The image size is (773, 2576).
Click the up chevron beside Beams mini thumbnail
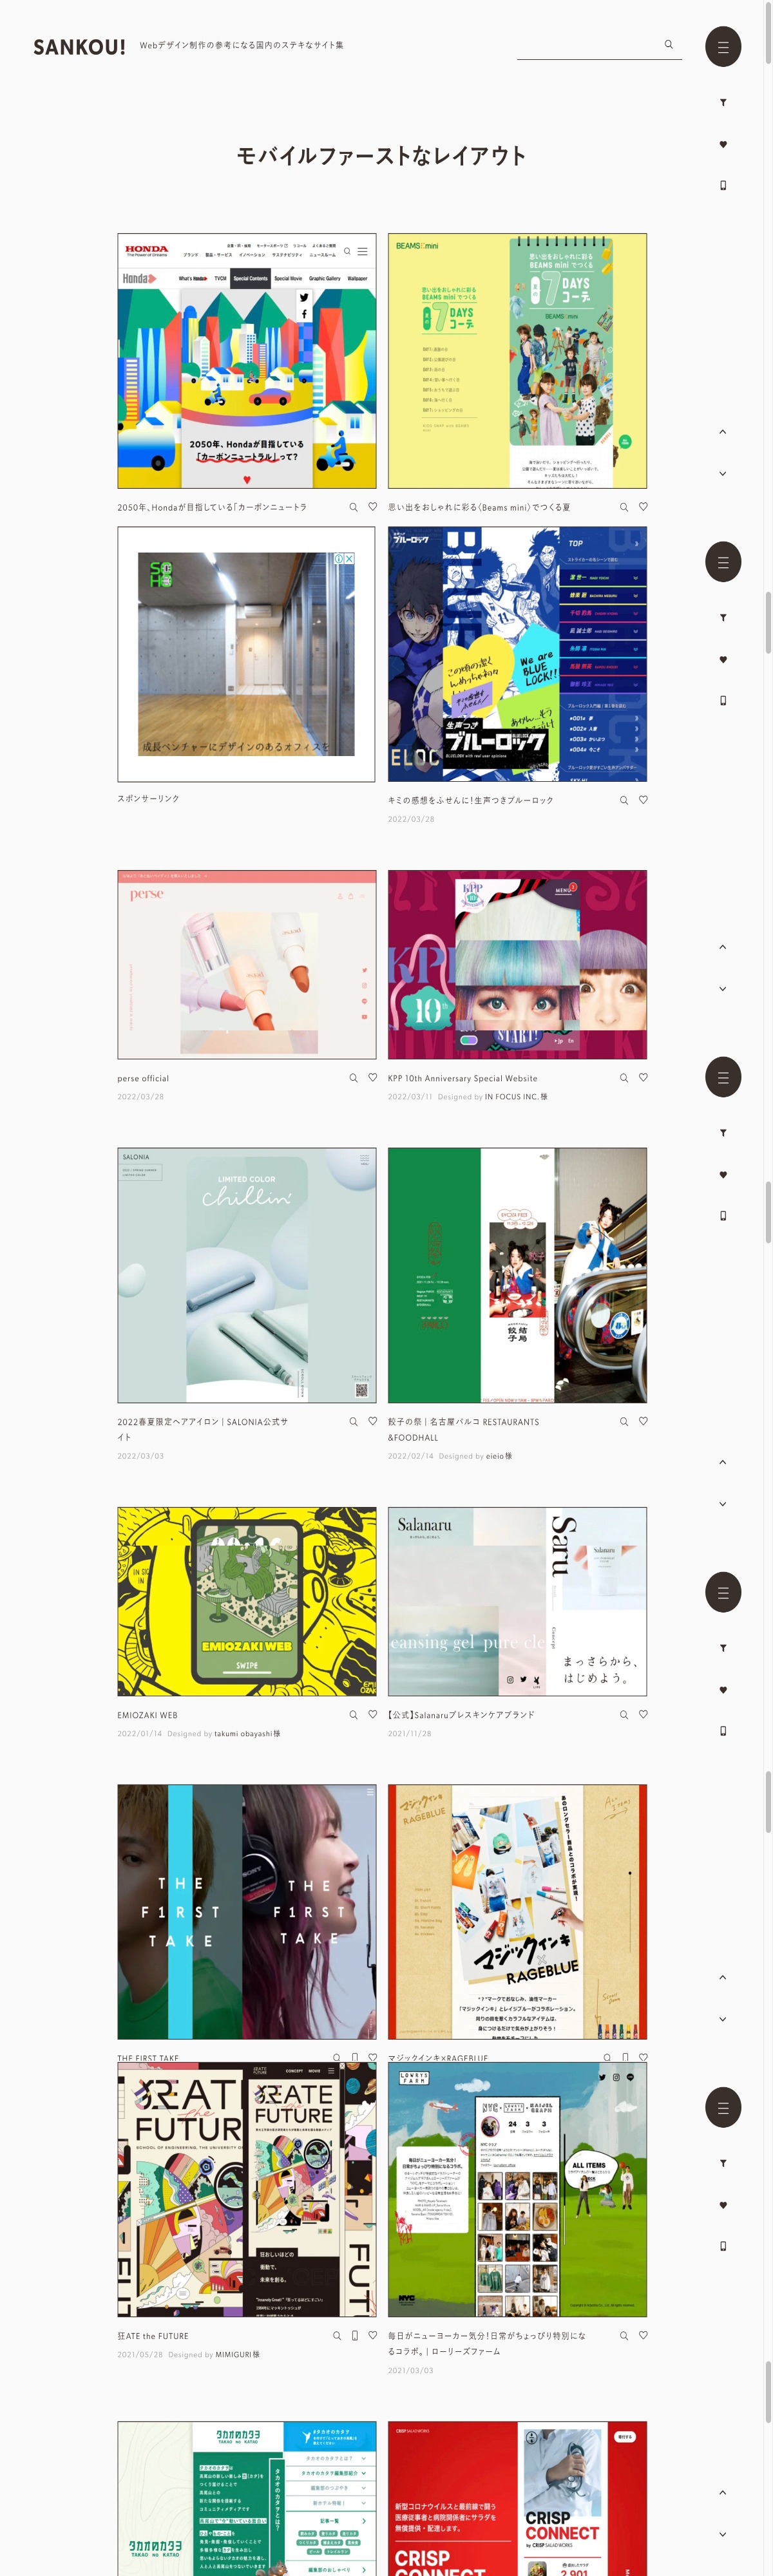point(722,432)
